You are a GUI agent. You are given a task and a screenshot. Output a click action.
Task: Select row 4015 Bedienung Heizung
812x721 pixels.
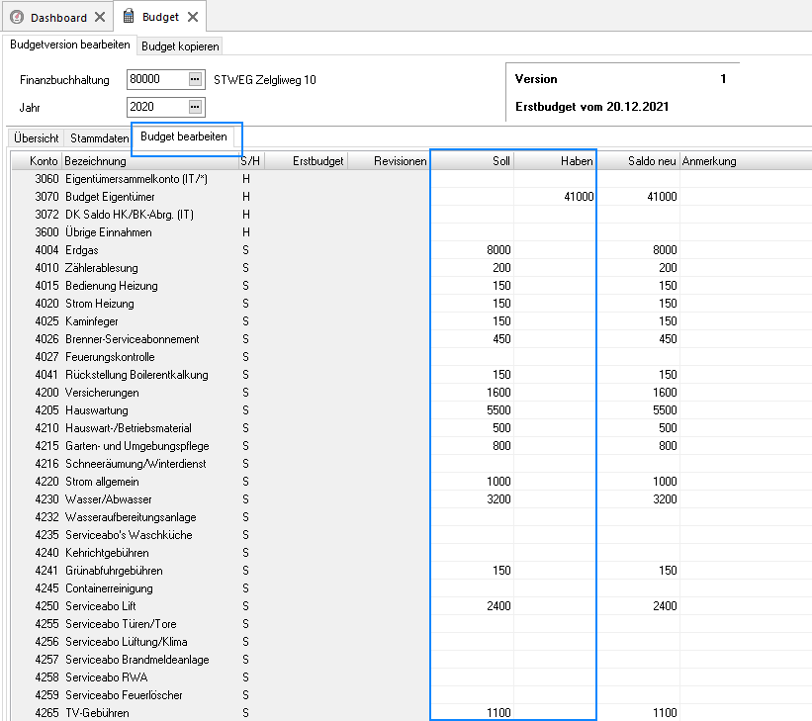[x=411, y=286]
